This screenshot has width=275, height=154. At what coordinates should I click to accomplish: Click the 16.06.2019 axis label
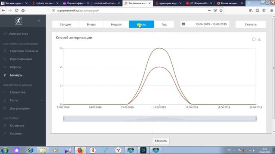pos(159,107)
